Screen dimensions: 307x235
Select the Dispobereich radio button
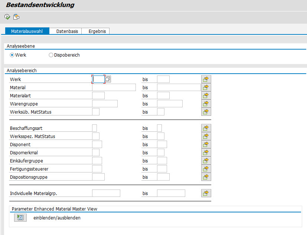[x=50, y=55]
